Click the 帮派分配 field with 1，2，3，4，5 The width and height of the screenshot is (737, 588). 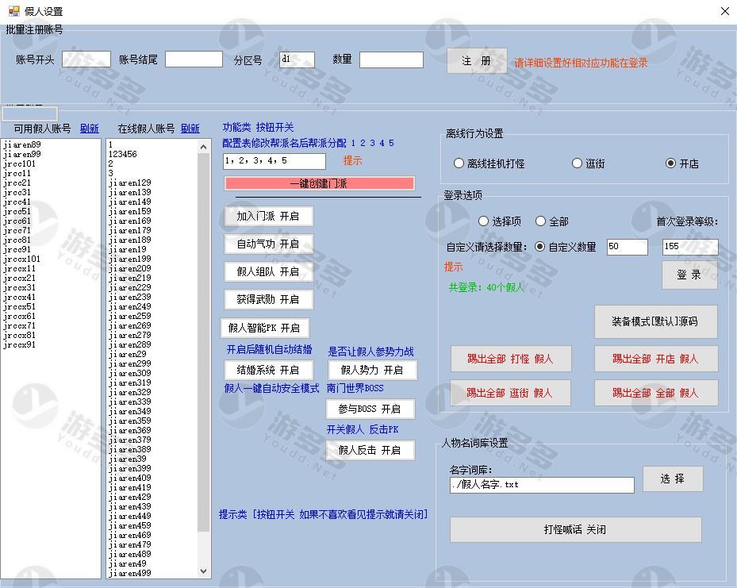[x=274, y=161]
